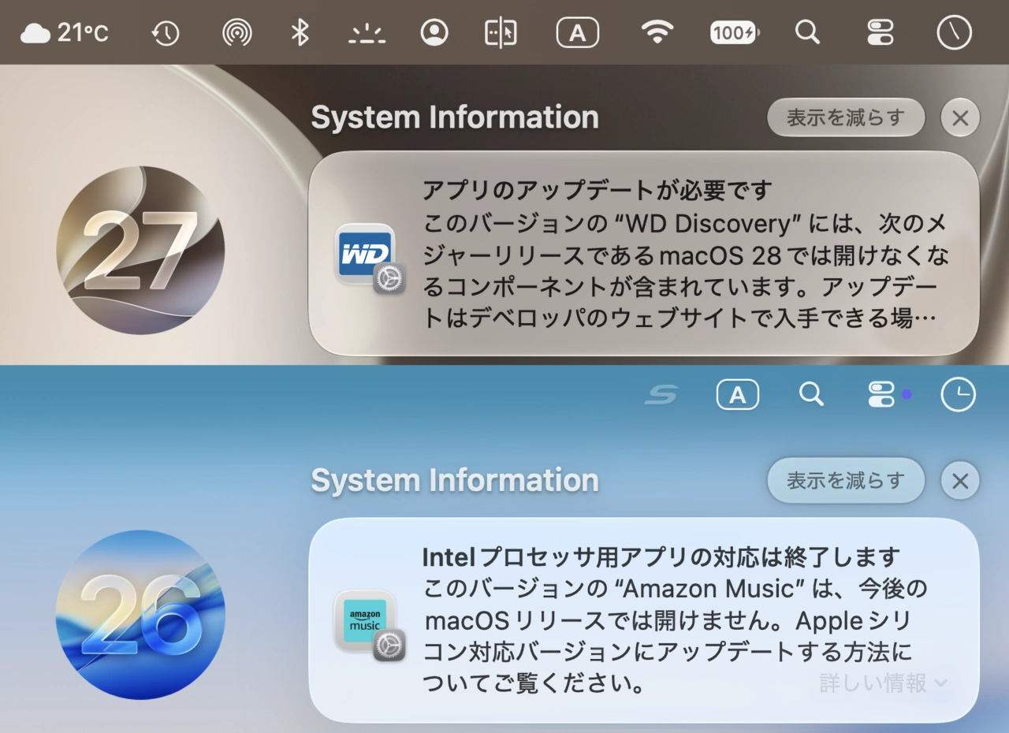Click 表示を減らす above WD Discovery notification
Viewport: 1009px width, 733px height.
pyautogui.click(x=846, y=117)
